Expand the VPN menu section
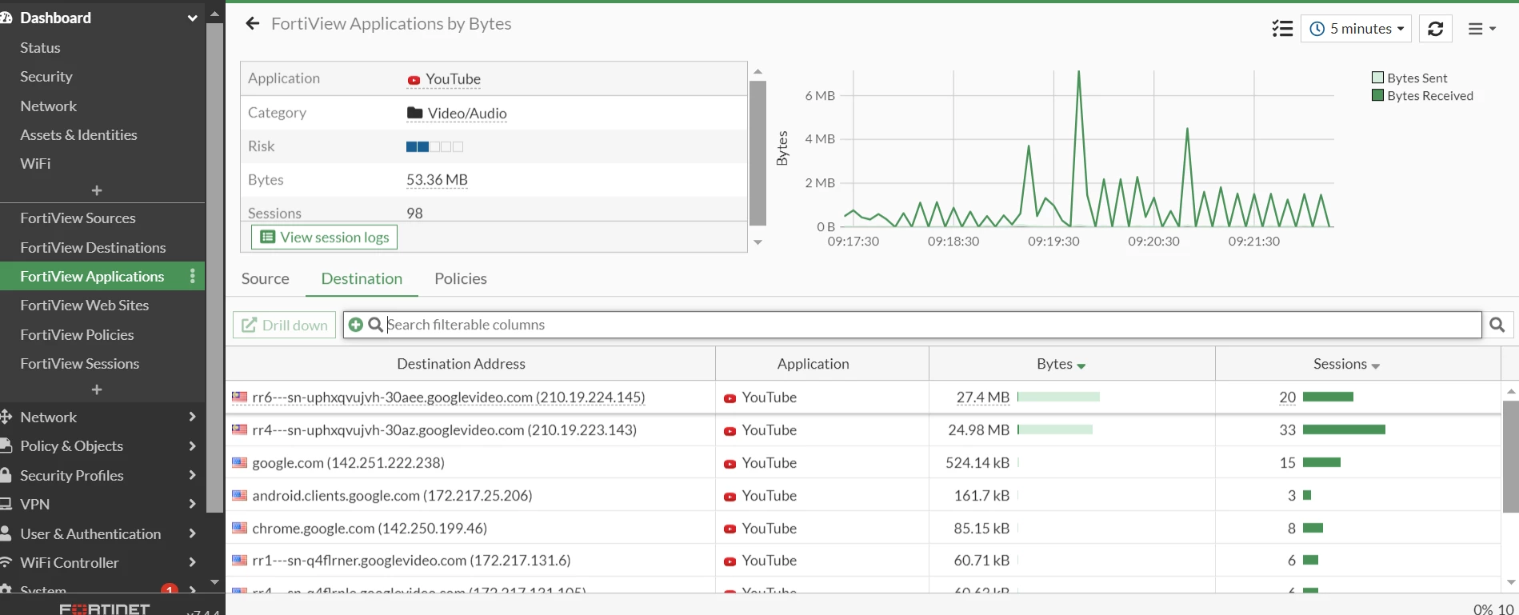 click(192, 504)
